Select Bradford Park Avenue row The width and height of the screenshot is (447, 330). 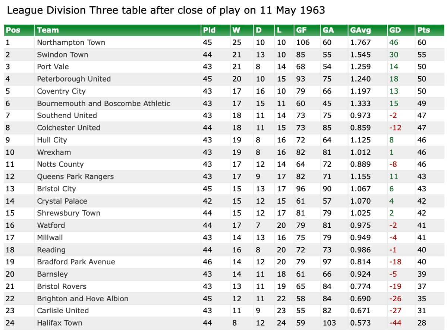(x=76, y=262)
